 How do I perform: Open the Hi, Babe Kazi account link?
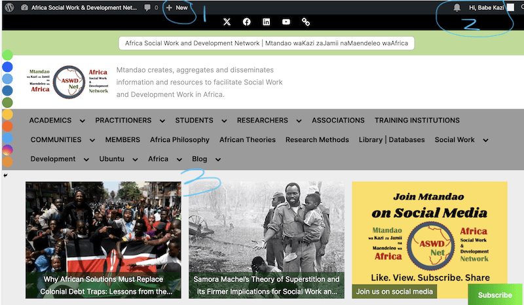(x=486, y=7)
